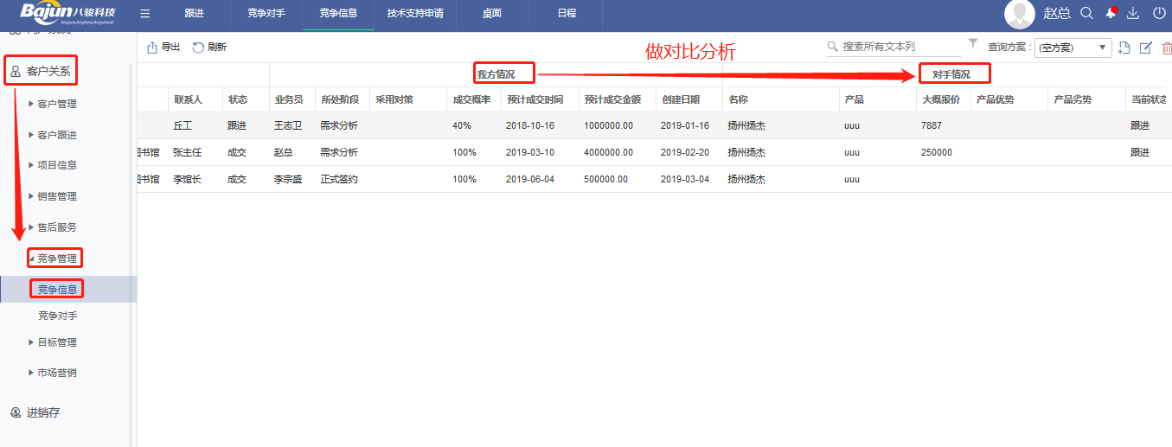Open the 查询方案 dropdown
Image resolution: width=1172 pixels, height=447 pixels.
pos(1073,48)
